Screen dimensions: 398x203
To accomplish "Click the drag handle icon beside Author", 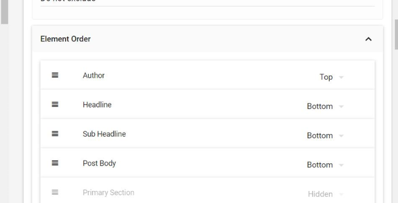I will click(55, 75).
